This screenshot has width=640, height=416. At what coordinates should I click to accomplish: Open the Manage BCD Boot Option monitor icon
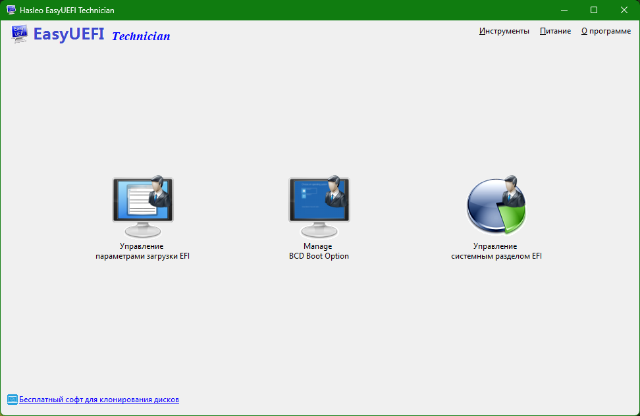pos(319,207)
